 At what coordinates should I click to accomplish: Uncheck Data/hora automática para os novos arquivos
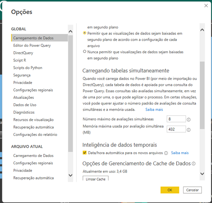[85, 153]
